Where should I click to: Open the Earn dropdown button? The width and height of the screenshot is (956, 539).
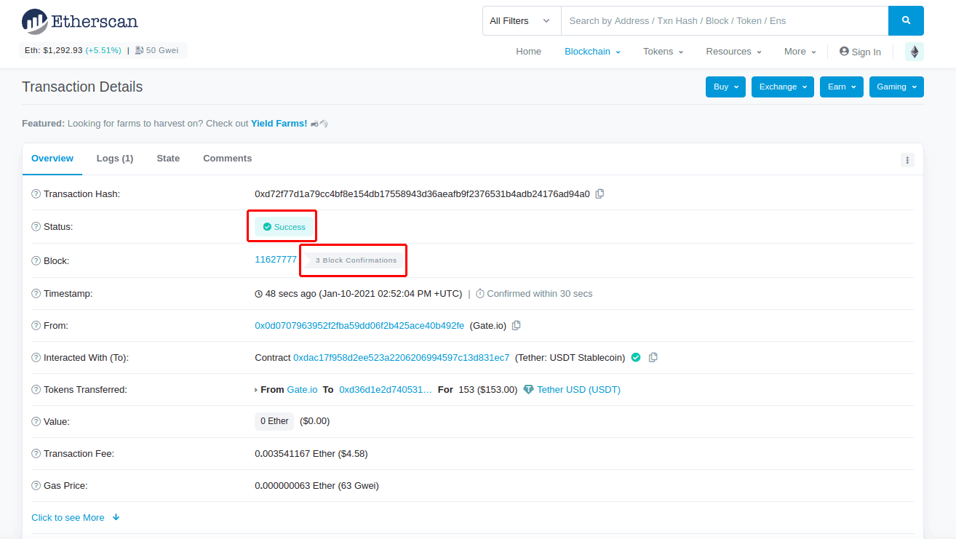tap(842, 87)
